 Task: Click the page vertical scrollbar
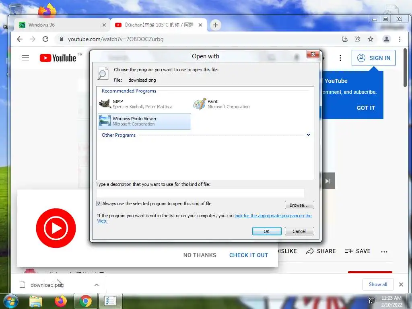pos(405,68)
